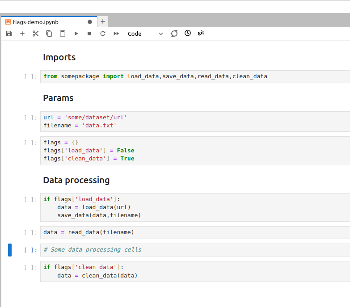Click the git toolbar button
Image resolution: width=350 pixels, height=307 pixels.
coord(201,33)
